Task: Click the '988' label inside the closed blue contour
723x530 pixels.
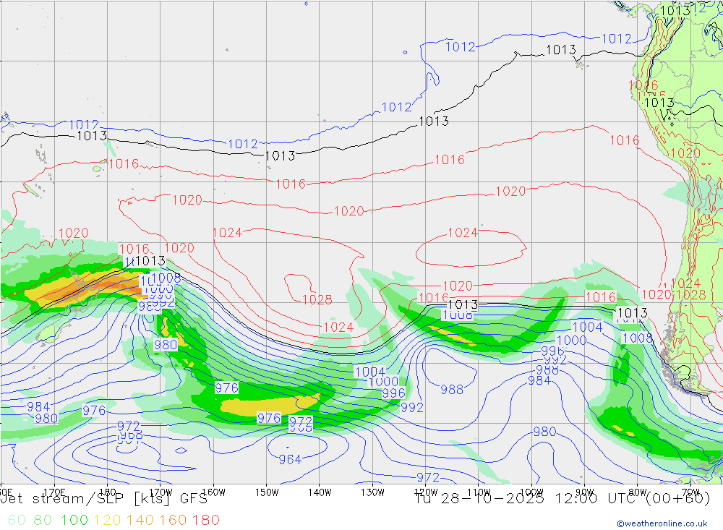Action: click(452, 390)
